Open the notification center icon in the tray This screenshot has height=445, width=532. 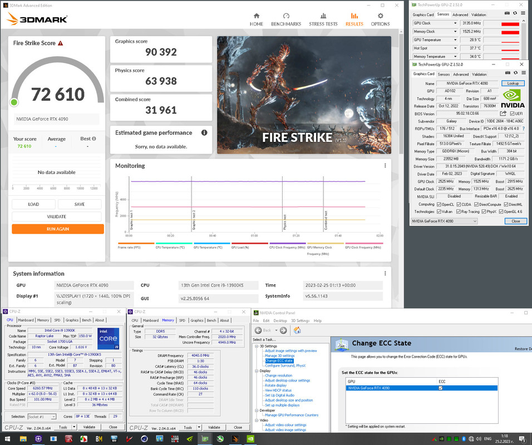(523, 439)
